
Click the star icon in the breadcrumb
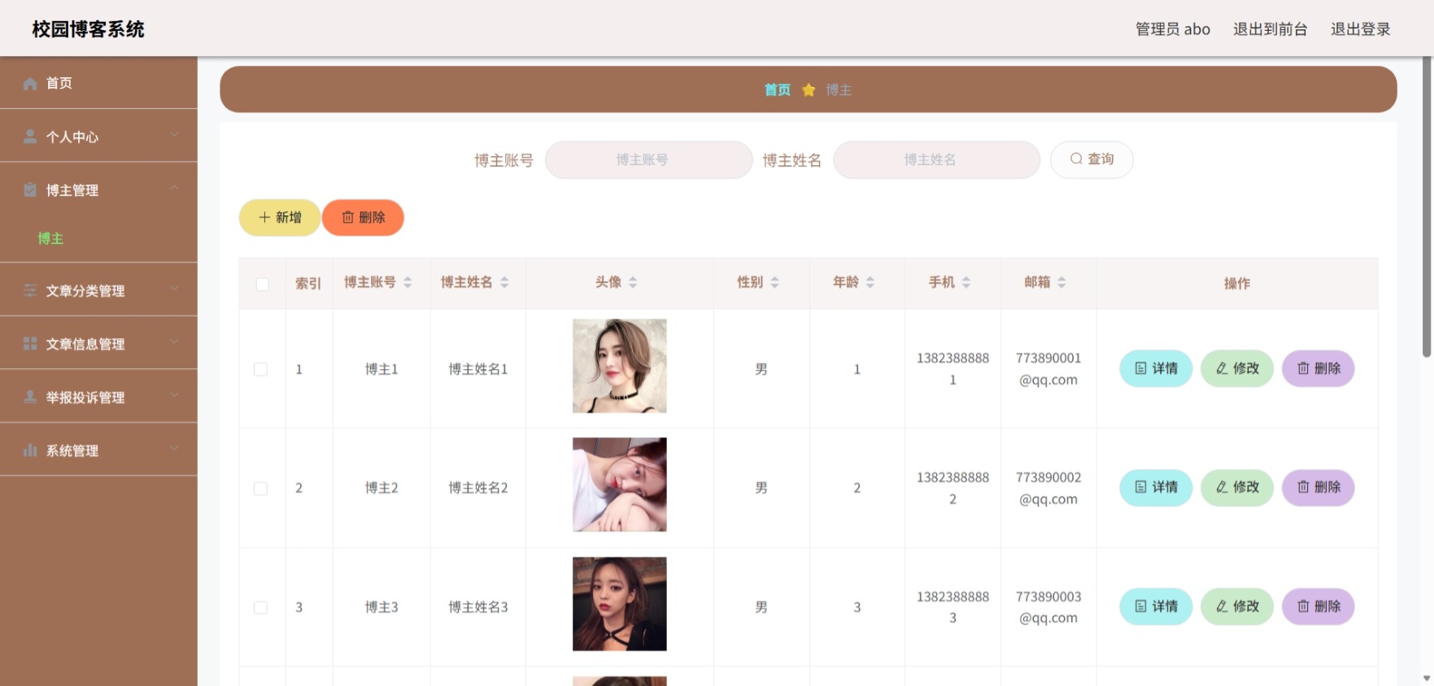click(x=809, y=89)
